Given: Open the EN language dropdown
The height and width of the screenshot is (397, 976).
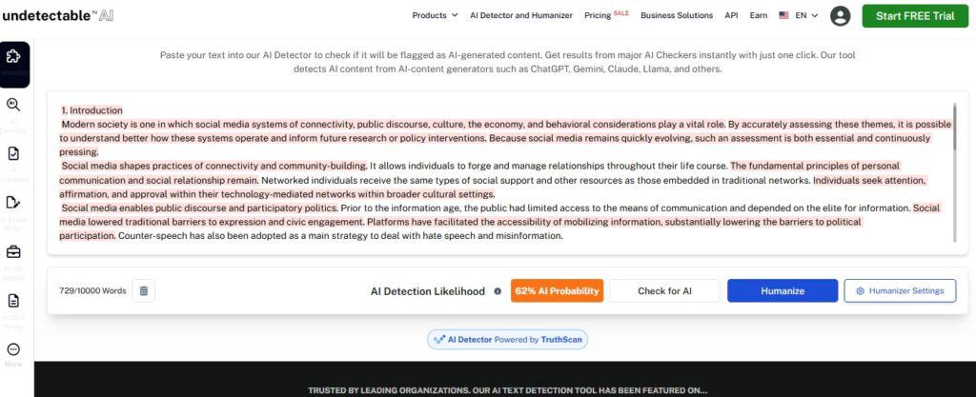Looking at the screenshot, I should pyautogui.click(x=806, y=15).
